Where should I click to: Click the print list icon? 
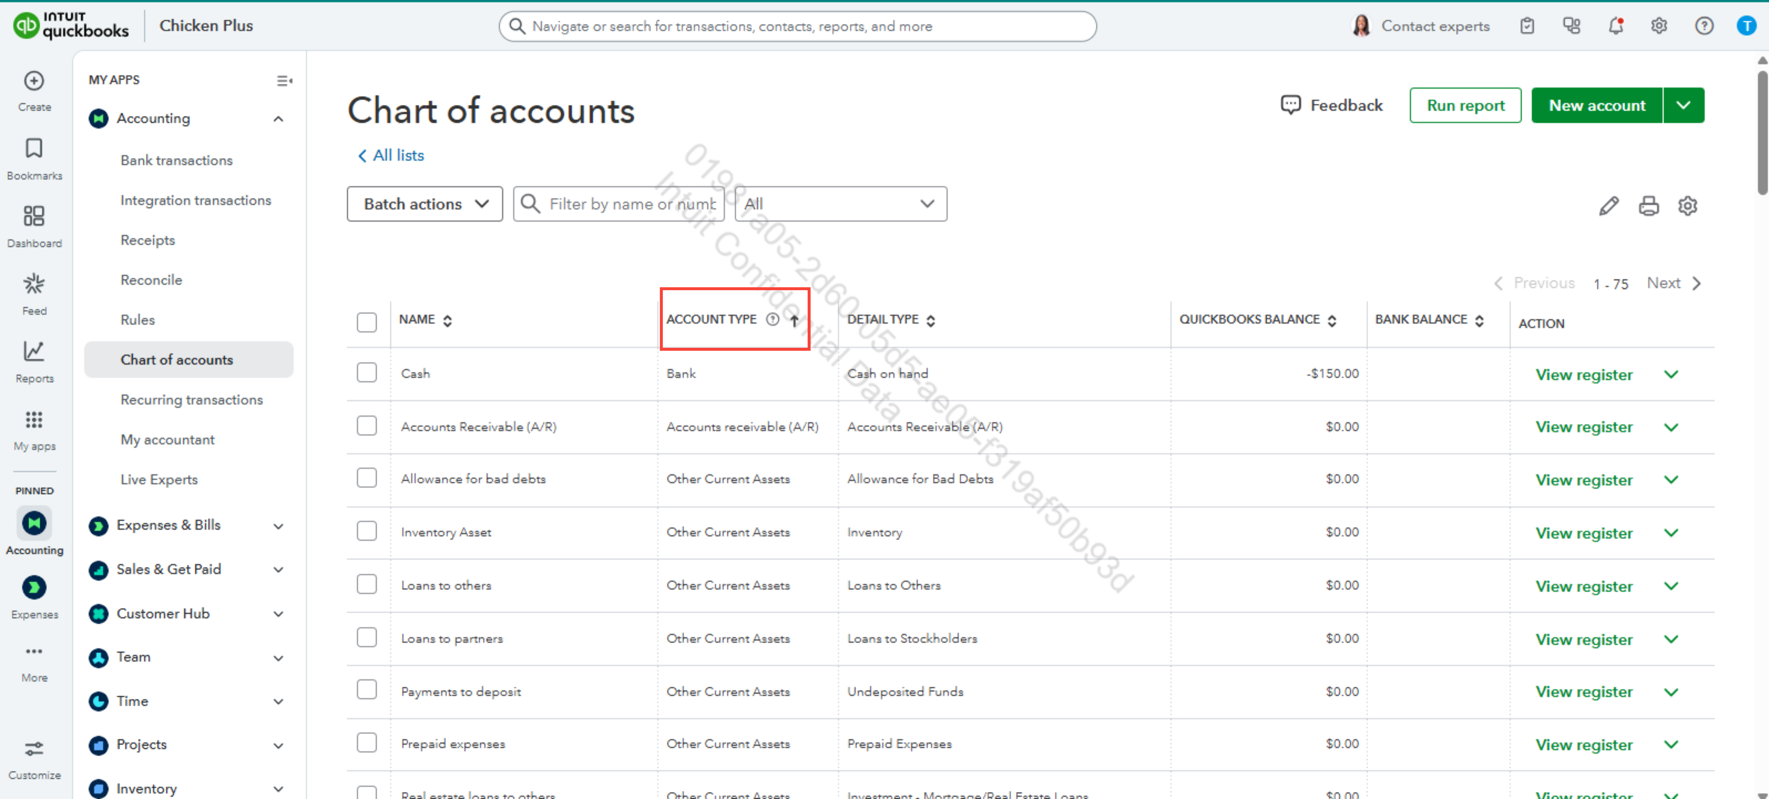[1648, 205]
